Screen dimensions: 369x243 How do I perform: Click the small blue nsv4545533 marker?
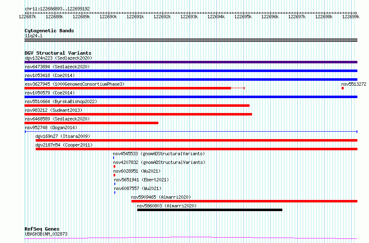click(x=114, y=158)
